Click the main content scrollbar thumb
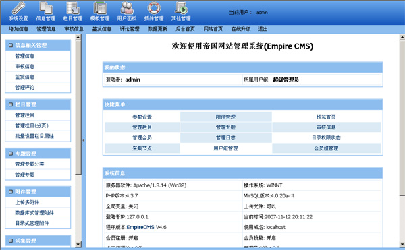 click(402, 118)
